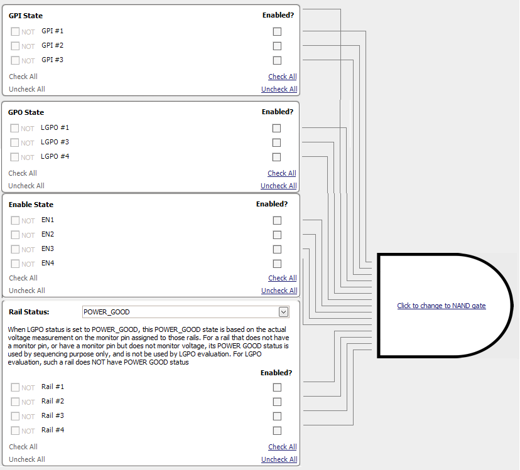
Task: Uncheck All in GPO State panel
Action: click(x=278, y=185)
